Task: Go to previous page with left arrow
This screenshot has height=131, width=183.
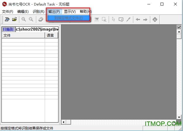Action: coord(138,20)
